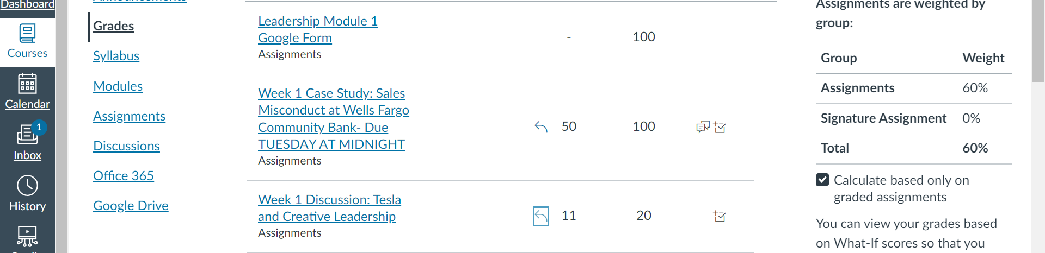Click the Week 1 Case Study what-if arrow icon
Image resolution: width=1045 pixels, height=253 pixels.
[x=541, y=127]
